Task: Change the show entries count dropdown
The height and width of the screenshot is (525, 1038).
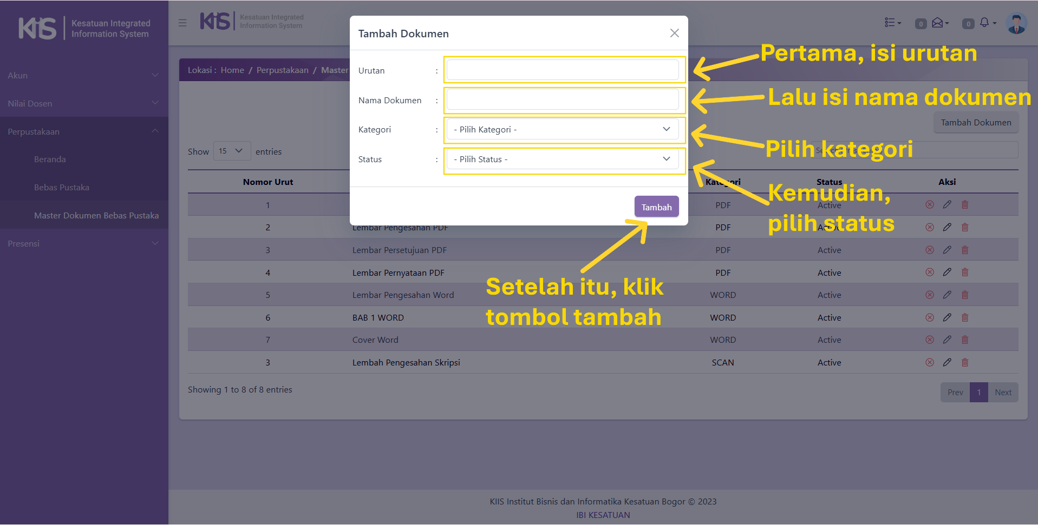Action: 232,151
